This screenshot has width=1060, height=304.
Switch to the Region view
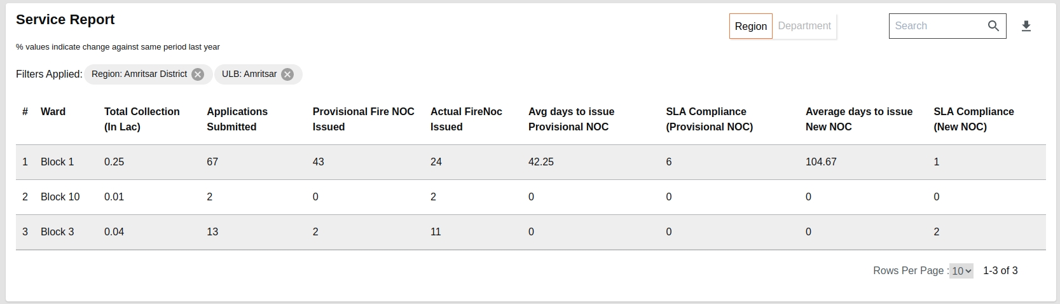(x=750, y=26)
